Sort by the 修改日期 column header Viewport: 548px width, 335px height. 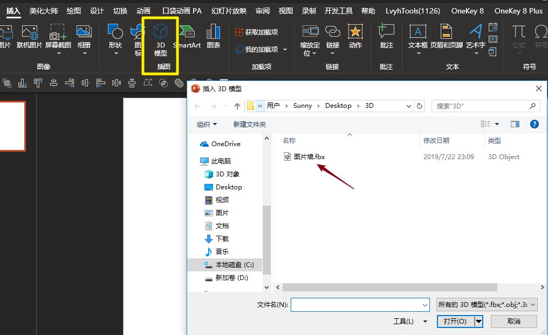click(436, 141)
